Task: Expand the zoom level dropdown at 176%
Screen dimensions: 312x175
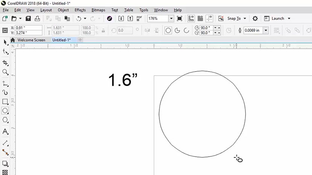Action: tap(171, 18)
